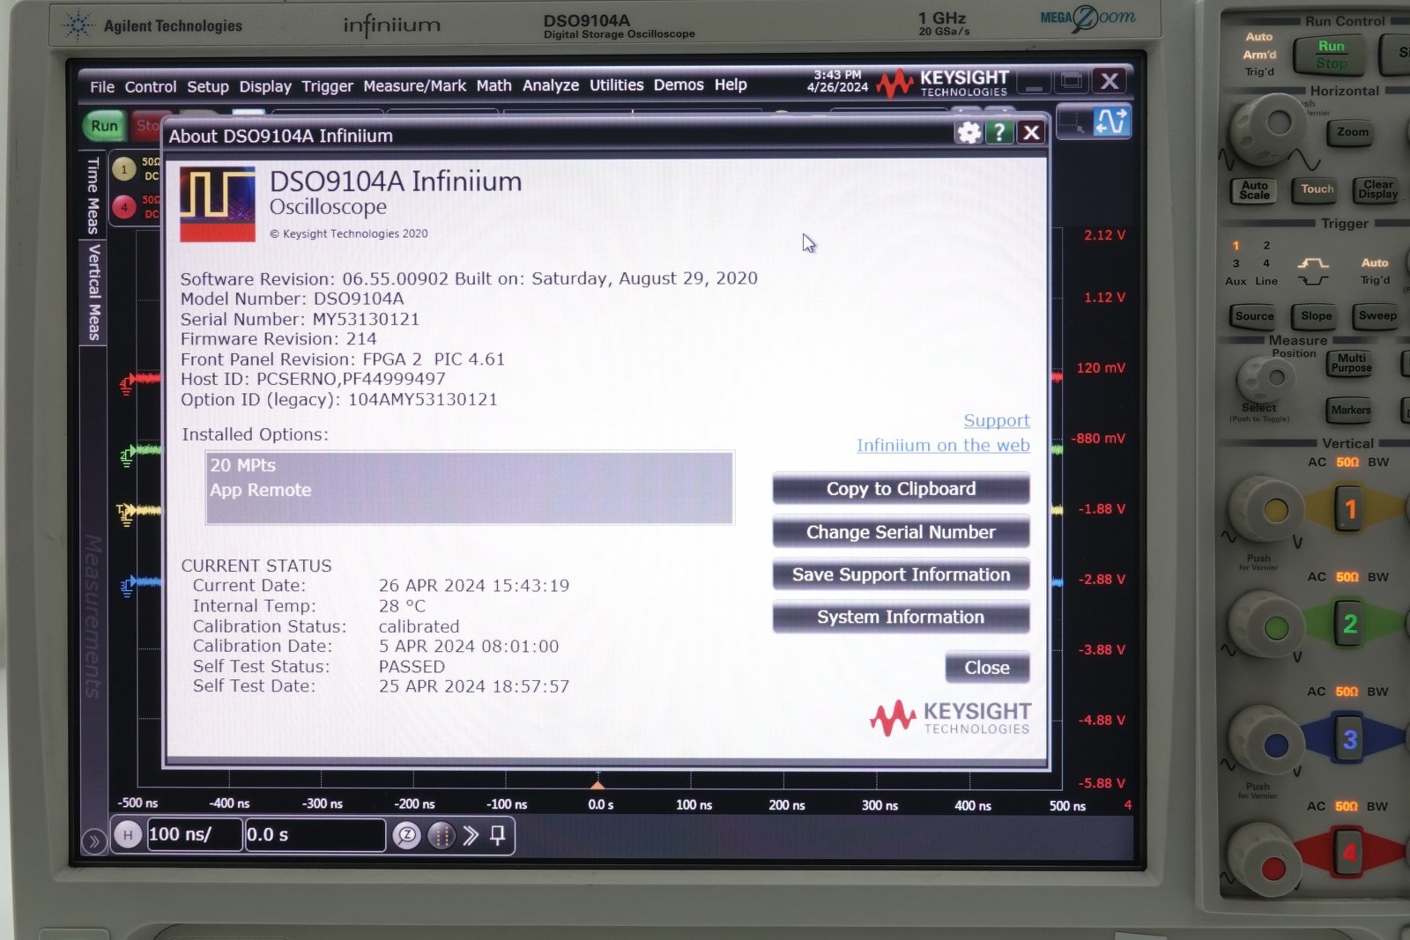Click the yellow channel 1 ground marker
Viewport: 1410px width, 940px height.
(x=127, y=514)
